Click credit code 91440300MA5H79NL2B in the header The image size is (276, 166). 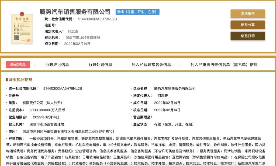97,19
